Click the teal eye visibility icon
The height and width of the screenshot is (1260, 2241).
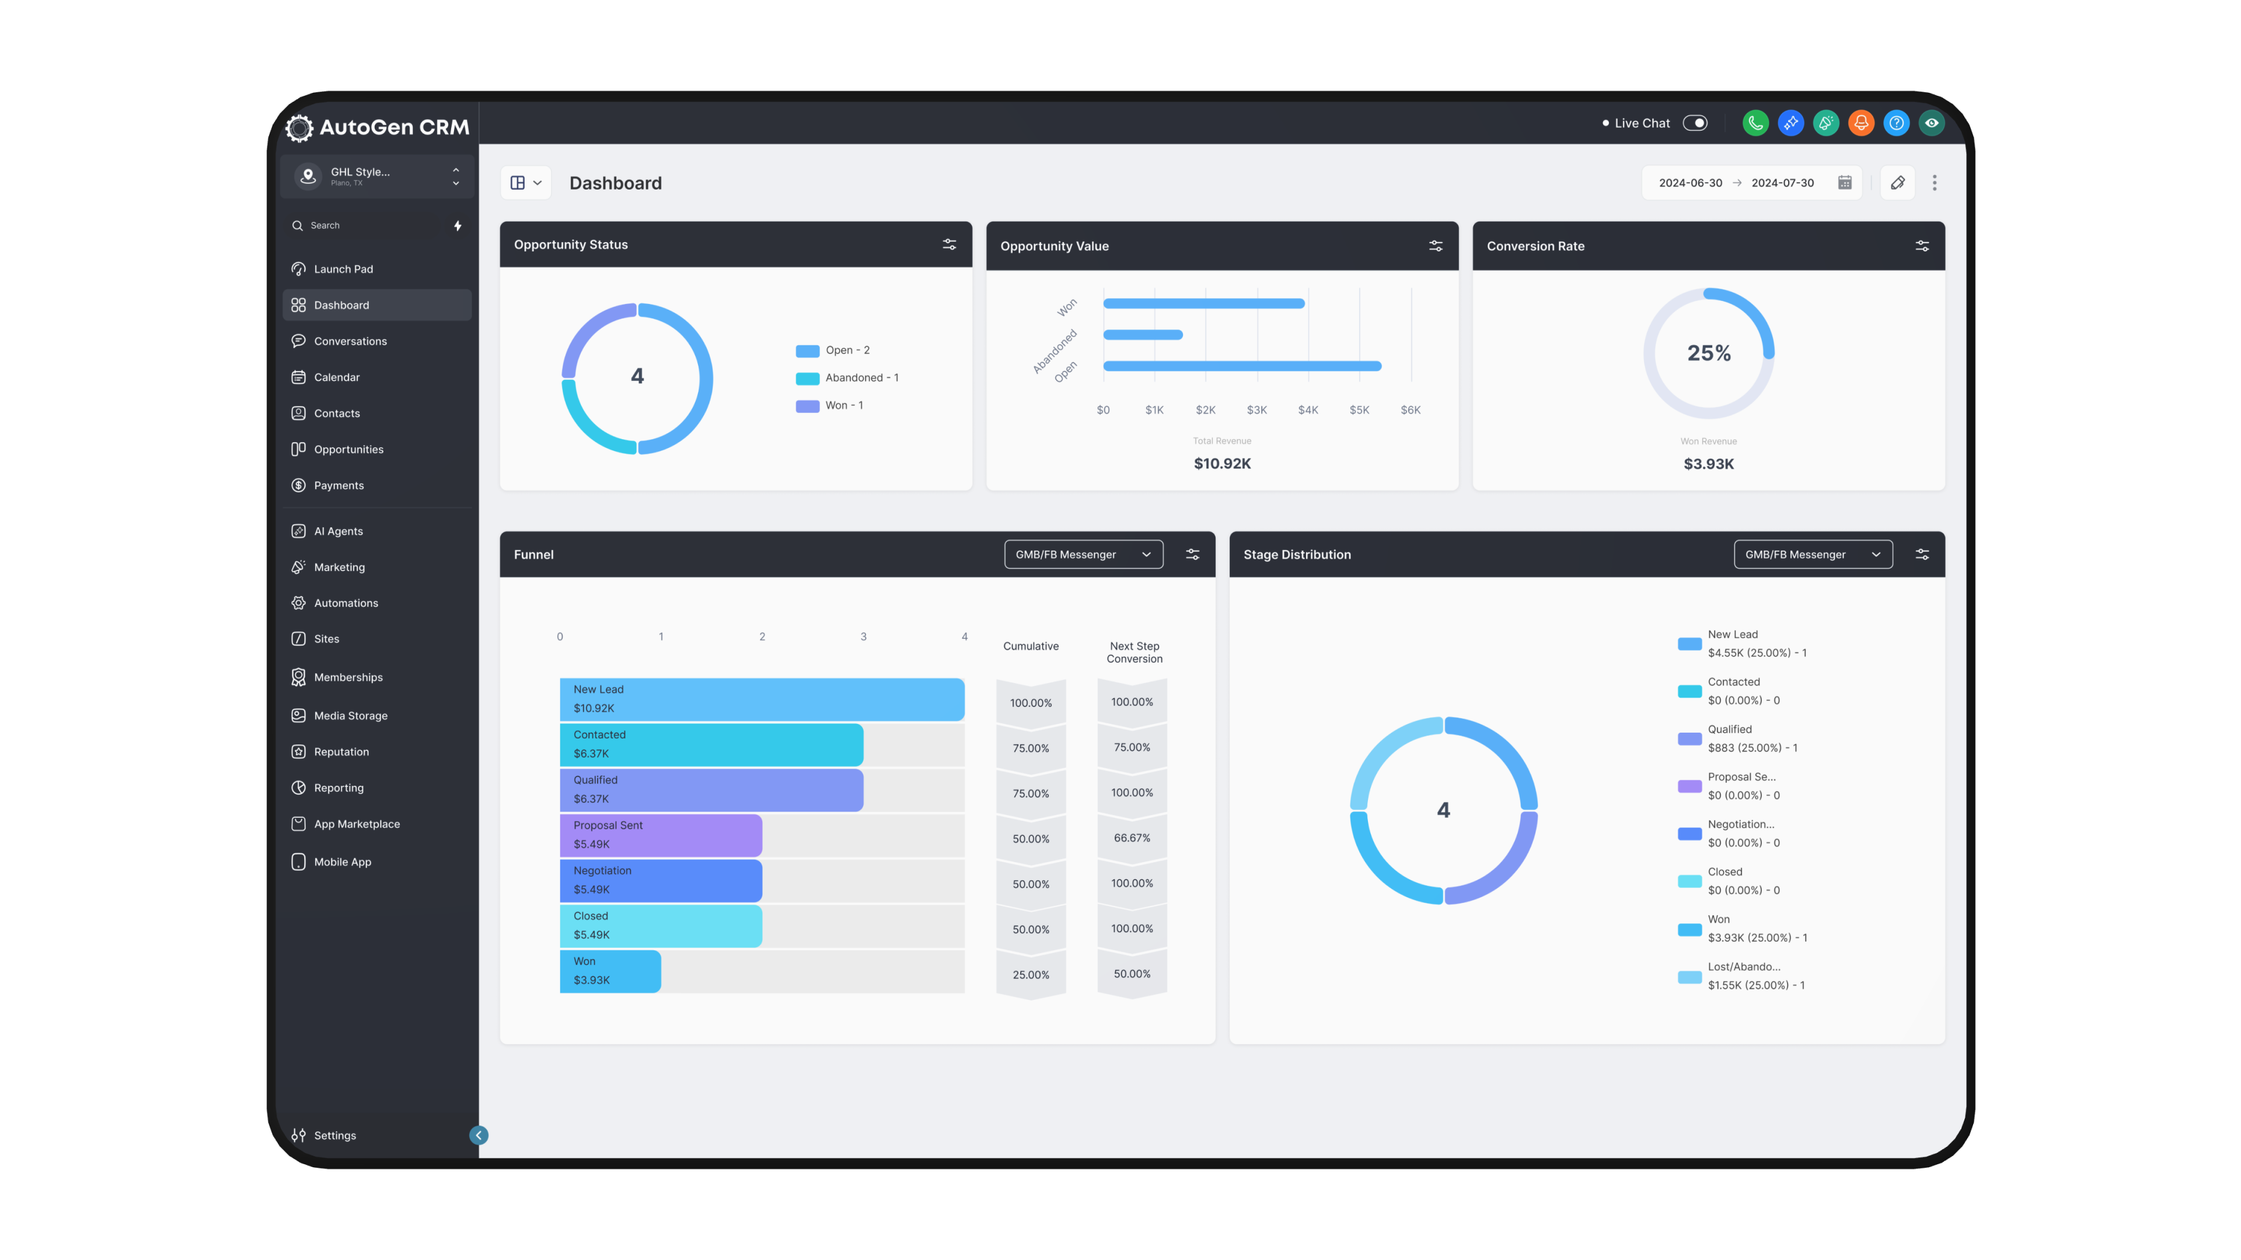(x=1931, y=124)
